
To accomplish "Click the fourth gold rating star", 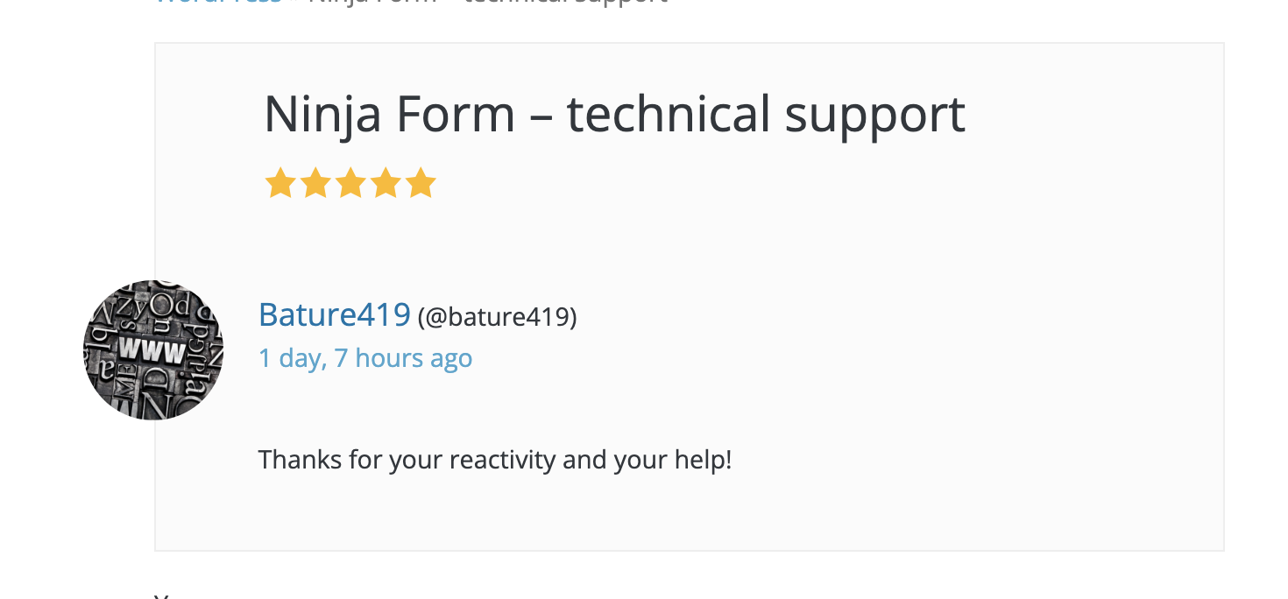I will 386,184.
